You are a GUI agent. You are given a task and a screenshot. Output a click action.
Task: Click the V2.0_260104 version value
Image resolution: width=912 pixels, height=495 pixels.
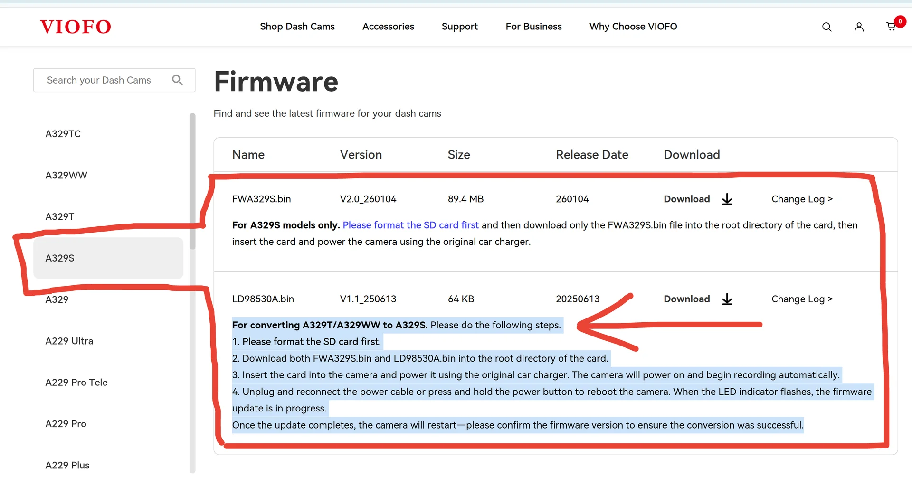(x=368, y=199)
